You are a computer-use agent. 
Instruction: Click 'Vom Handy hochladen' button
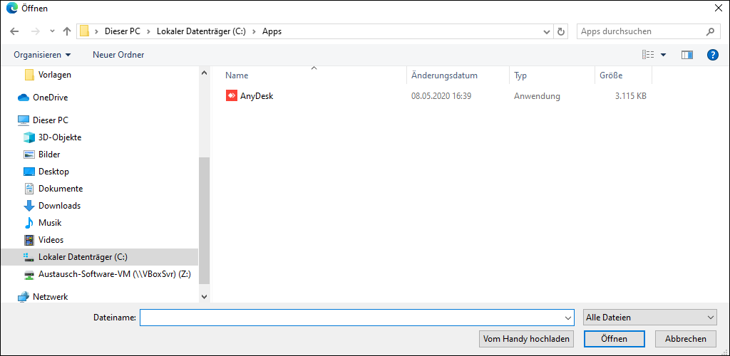pos(527,339)
